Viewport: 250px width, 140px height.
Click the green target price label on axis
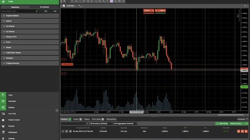244,87
